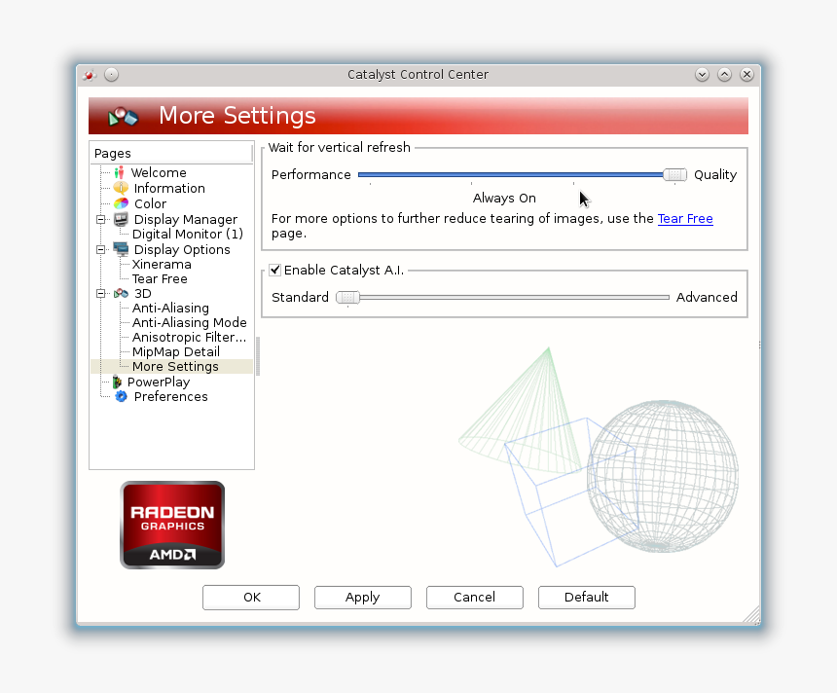This screenshot has height=693, width=837.
Task: Open the Xinerama page
Action: click(x=162, y=265)
